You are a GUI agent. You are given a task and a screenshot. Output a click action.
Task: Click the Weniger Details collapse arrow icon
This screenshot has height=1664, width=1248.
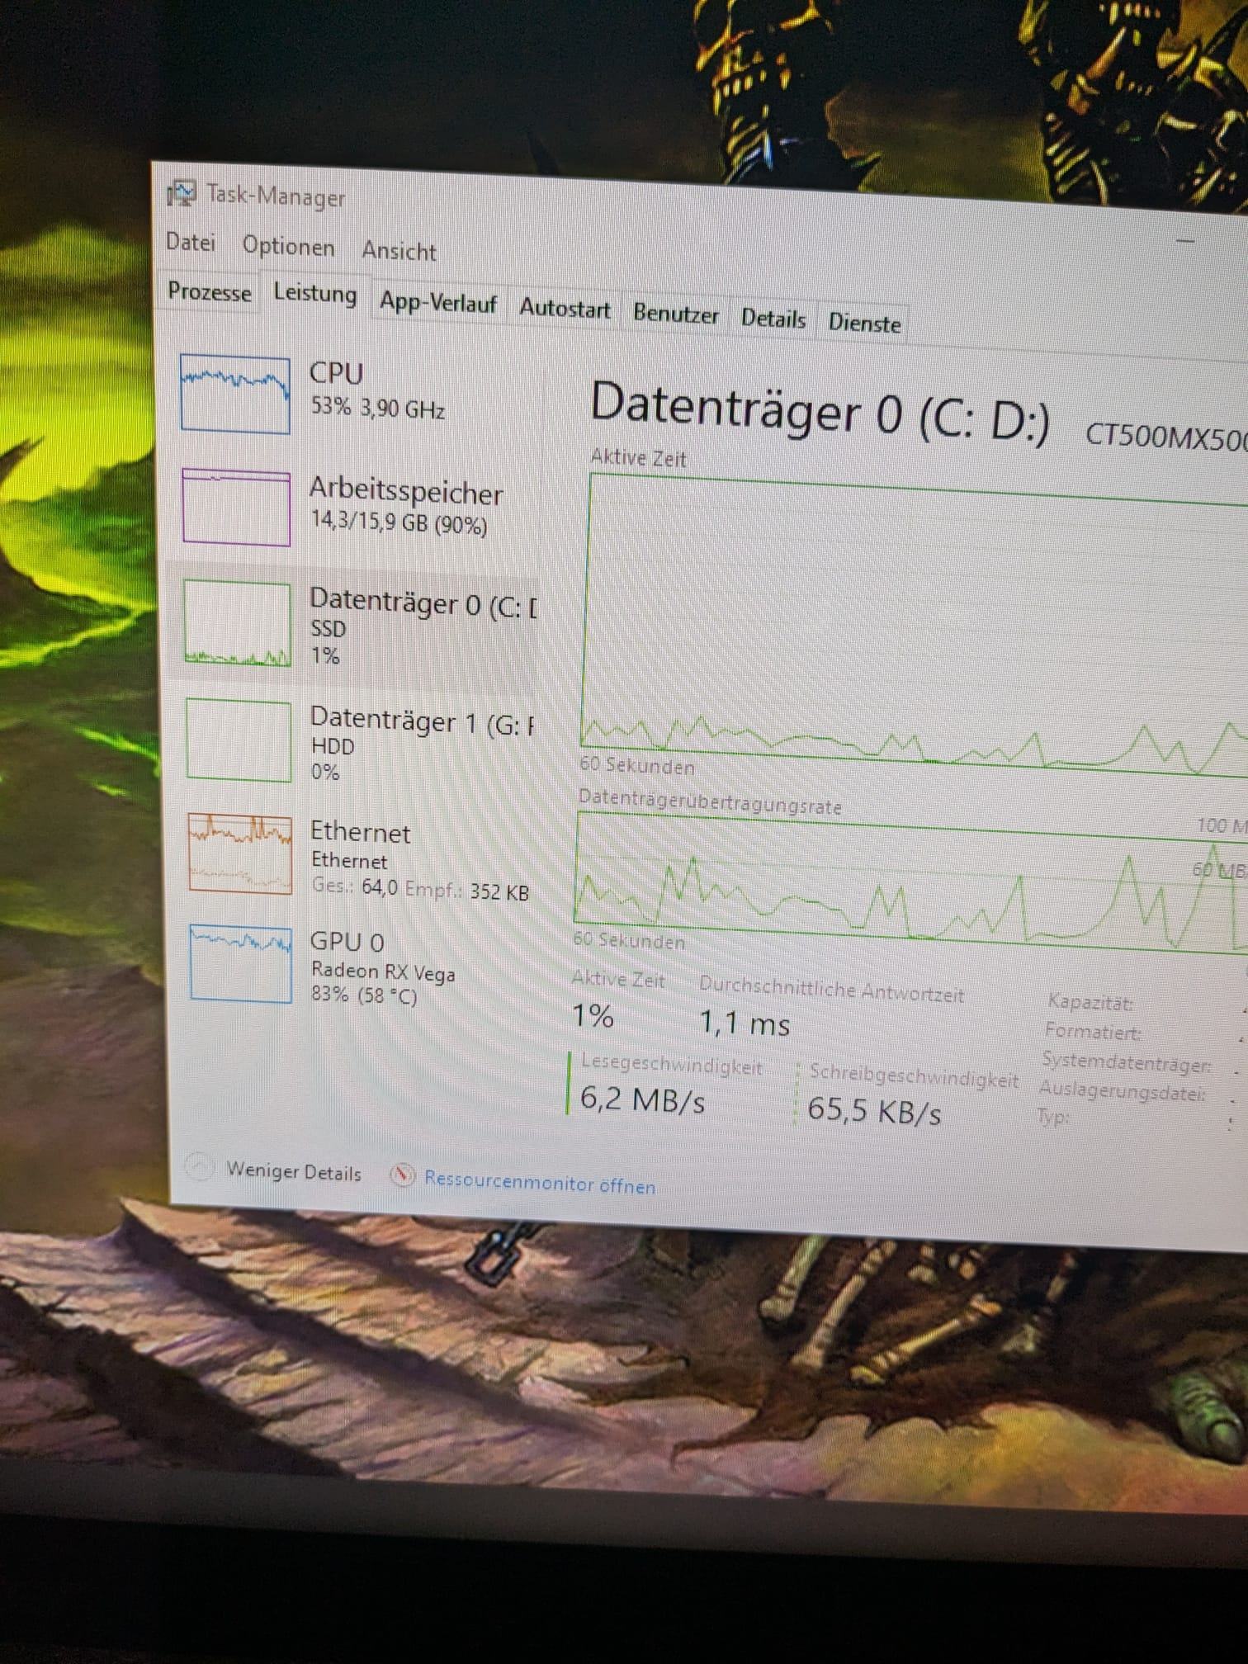click(199, 1165)
